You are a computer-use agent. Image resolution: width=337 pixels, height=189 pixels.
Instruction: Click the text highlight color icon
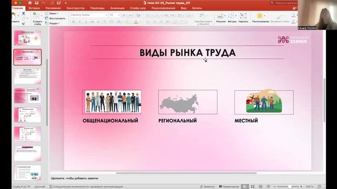tap(127, 22)
